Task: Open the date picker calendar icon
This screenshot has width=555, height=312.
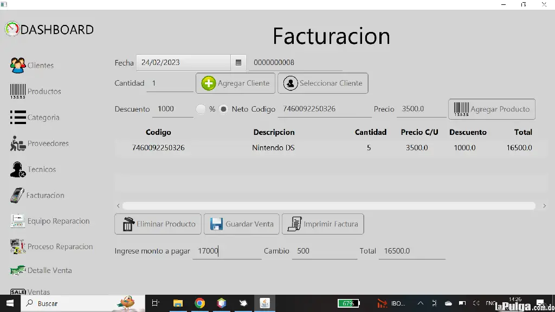Action: 238,63
